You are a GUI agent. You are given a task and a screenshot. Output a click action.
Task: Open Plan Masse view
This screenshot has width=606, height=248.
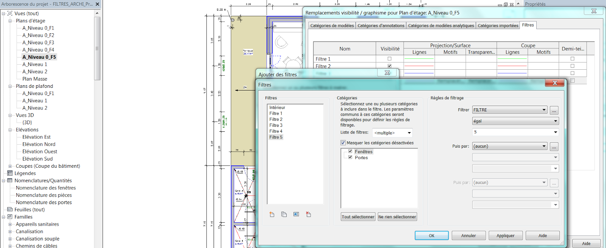35,79
